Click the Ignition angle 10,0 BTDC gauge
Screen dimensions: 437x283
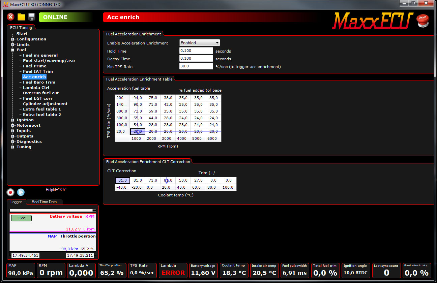355,271
